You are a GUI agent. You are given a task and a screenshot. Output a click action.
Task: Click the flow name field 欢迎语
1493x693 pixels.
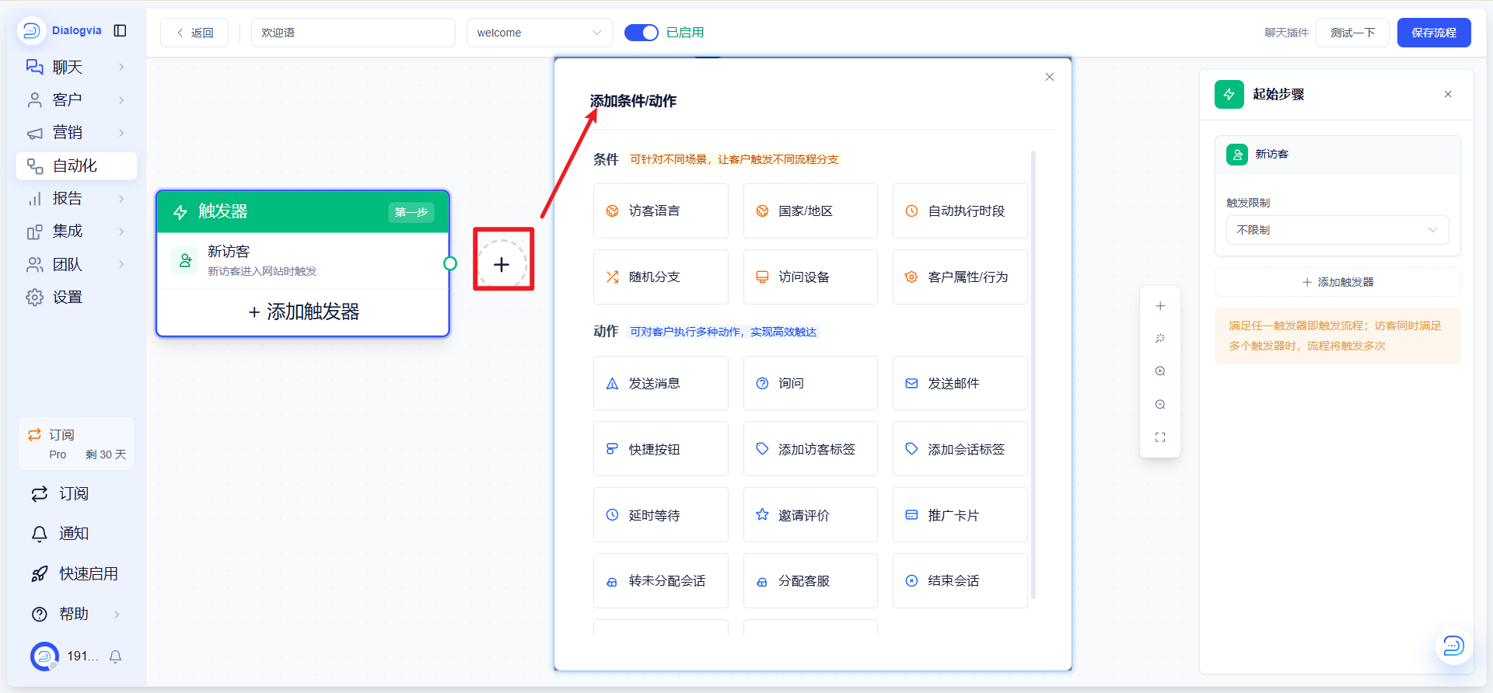[353, 33]
